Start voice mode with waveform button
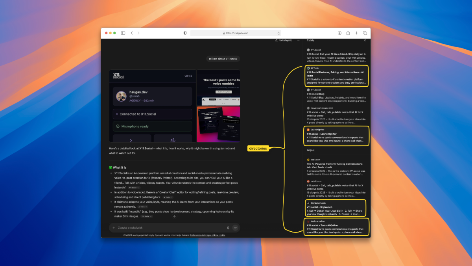The height and width of the screenshot is (266, 472). [235, 228]
